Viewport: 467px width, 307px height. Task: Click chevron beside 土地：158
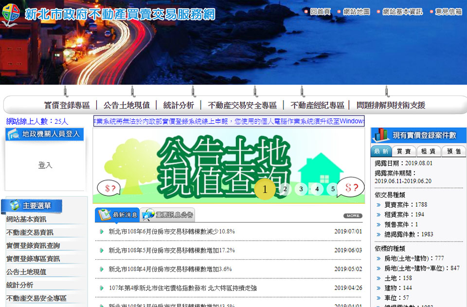click(378, 278)
